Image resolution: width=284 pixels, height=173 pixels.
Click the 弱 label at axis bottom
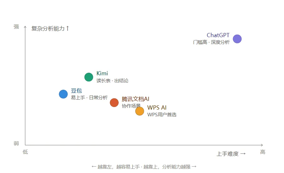(x=16, y=144)
